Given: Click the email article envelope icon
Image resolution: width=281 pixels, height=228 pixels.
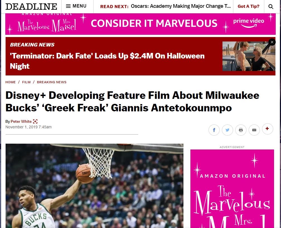Looking at the screenshot, I should pyautogui.click(x=254, y=130).
